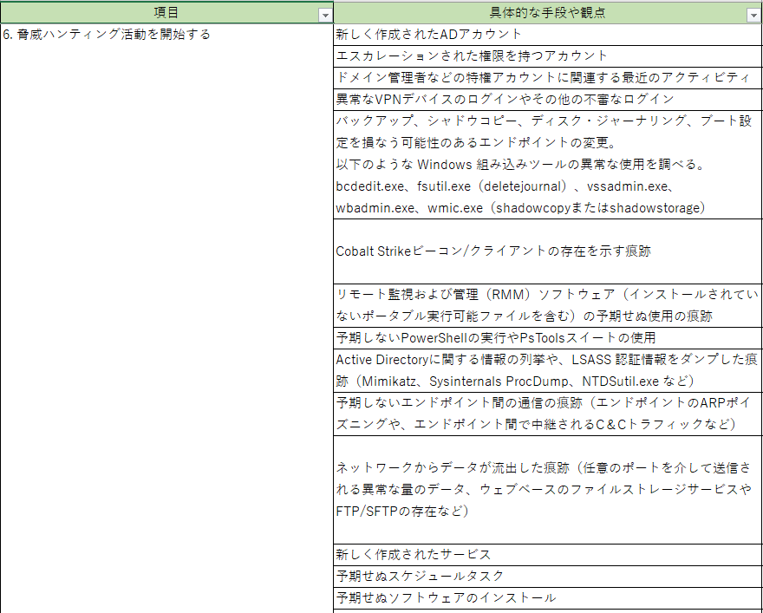Select the 項目 column header cell
The width and height of the screenshot is (763, 613).
165,14
